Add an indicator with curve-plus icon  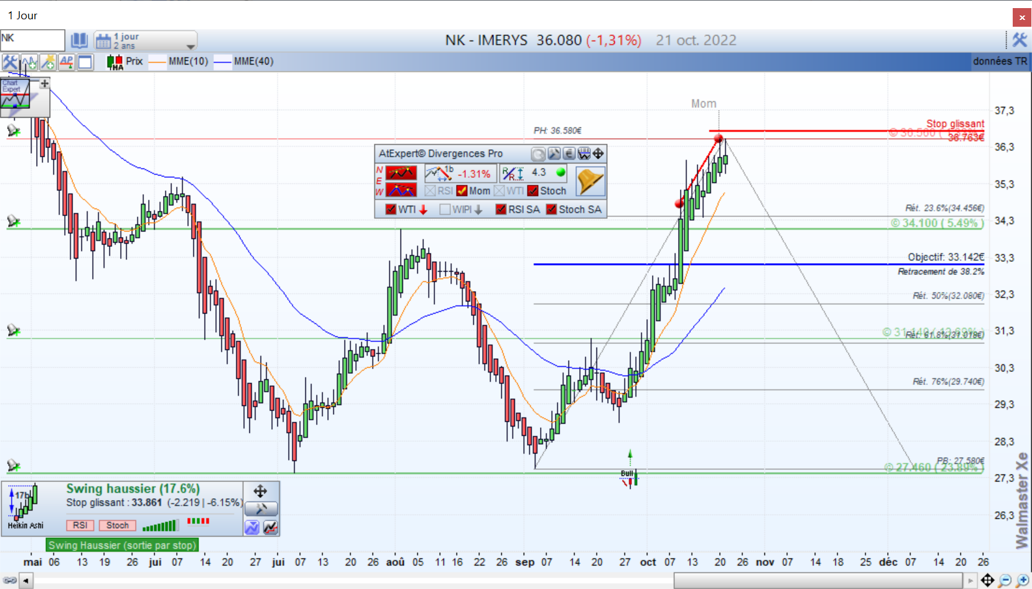coord(29,62)
